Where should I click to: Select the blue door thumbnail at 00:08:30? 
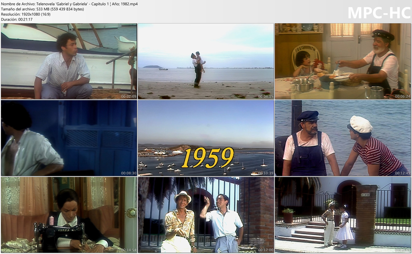tap(69, 138)
